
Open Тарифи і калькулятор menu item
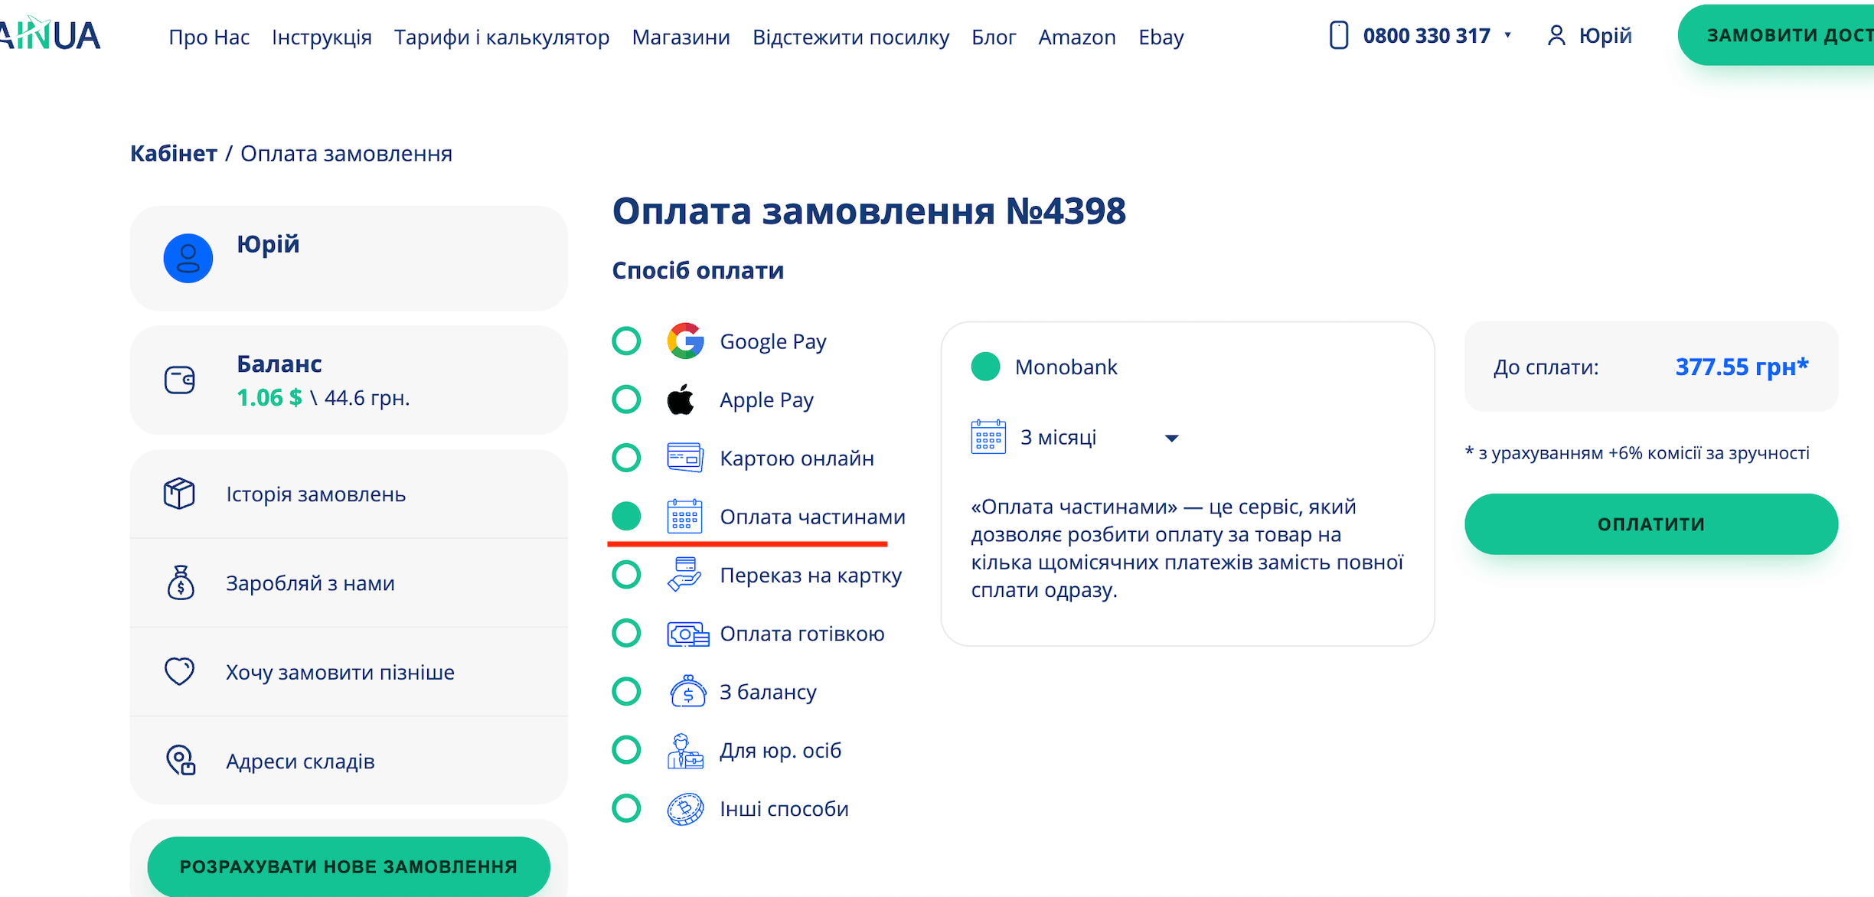pos(501,38)
